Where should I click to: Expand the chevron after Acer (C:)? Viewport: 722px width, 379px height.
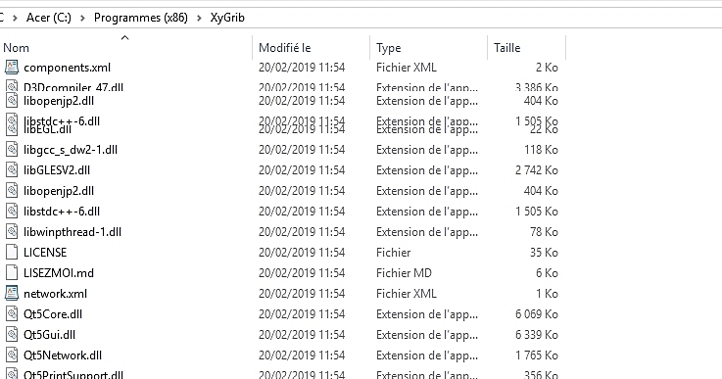click(x=83, y=18)
